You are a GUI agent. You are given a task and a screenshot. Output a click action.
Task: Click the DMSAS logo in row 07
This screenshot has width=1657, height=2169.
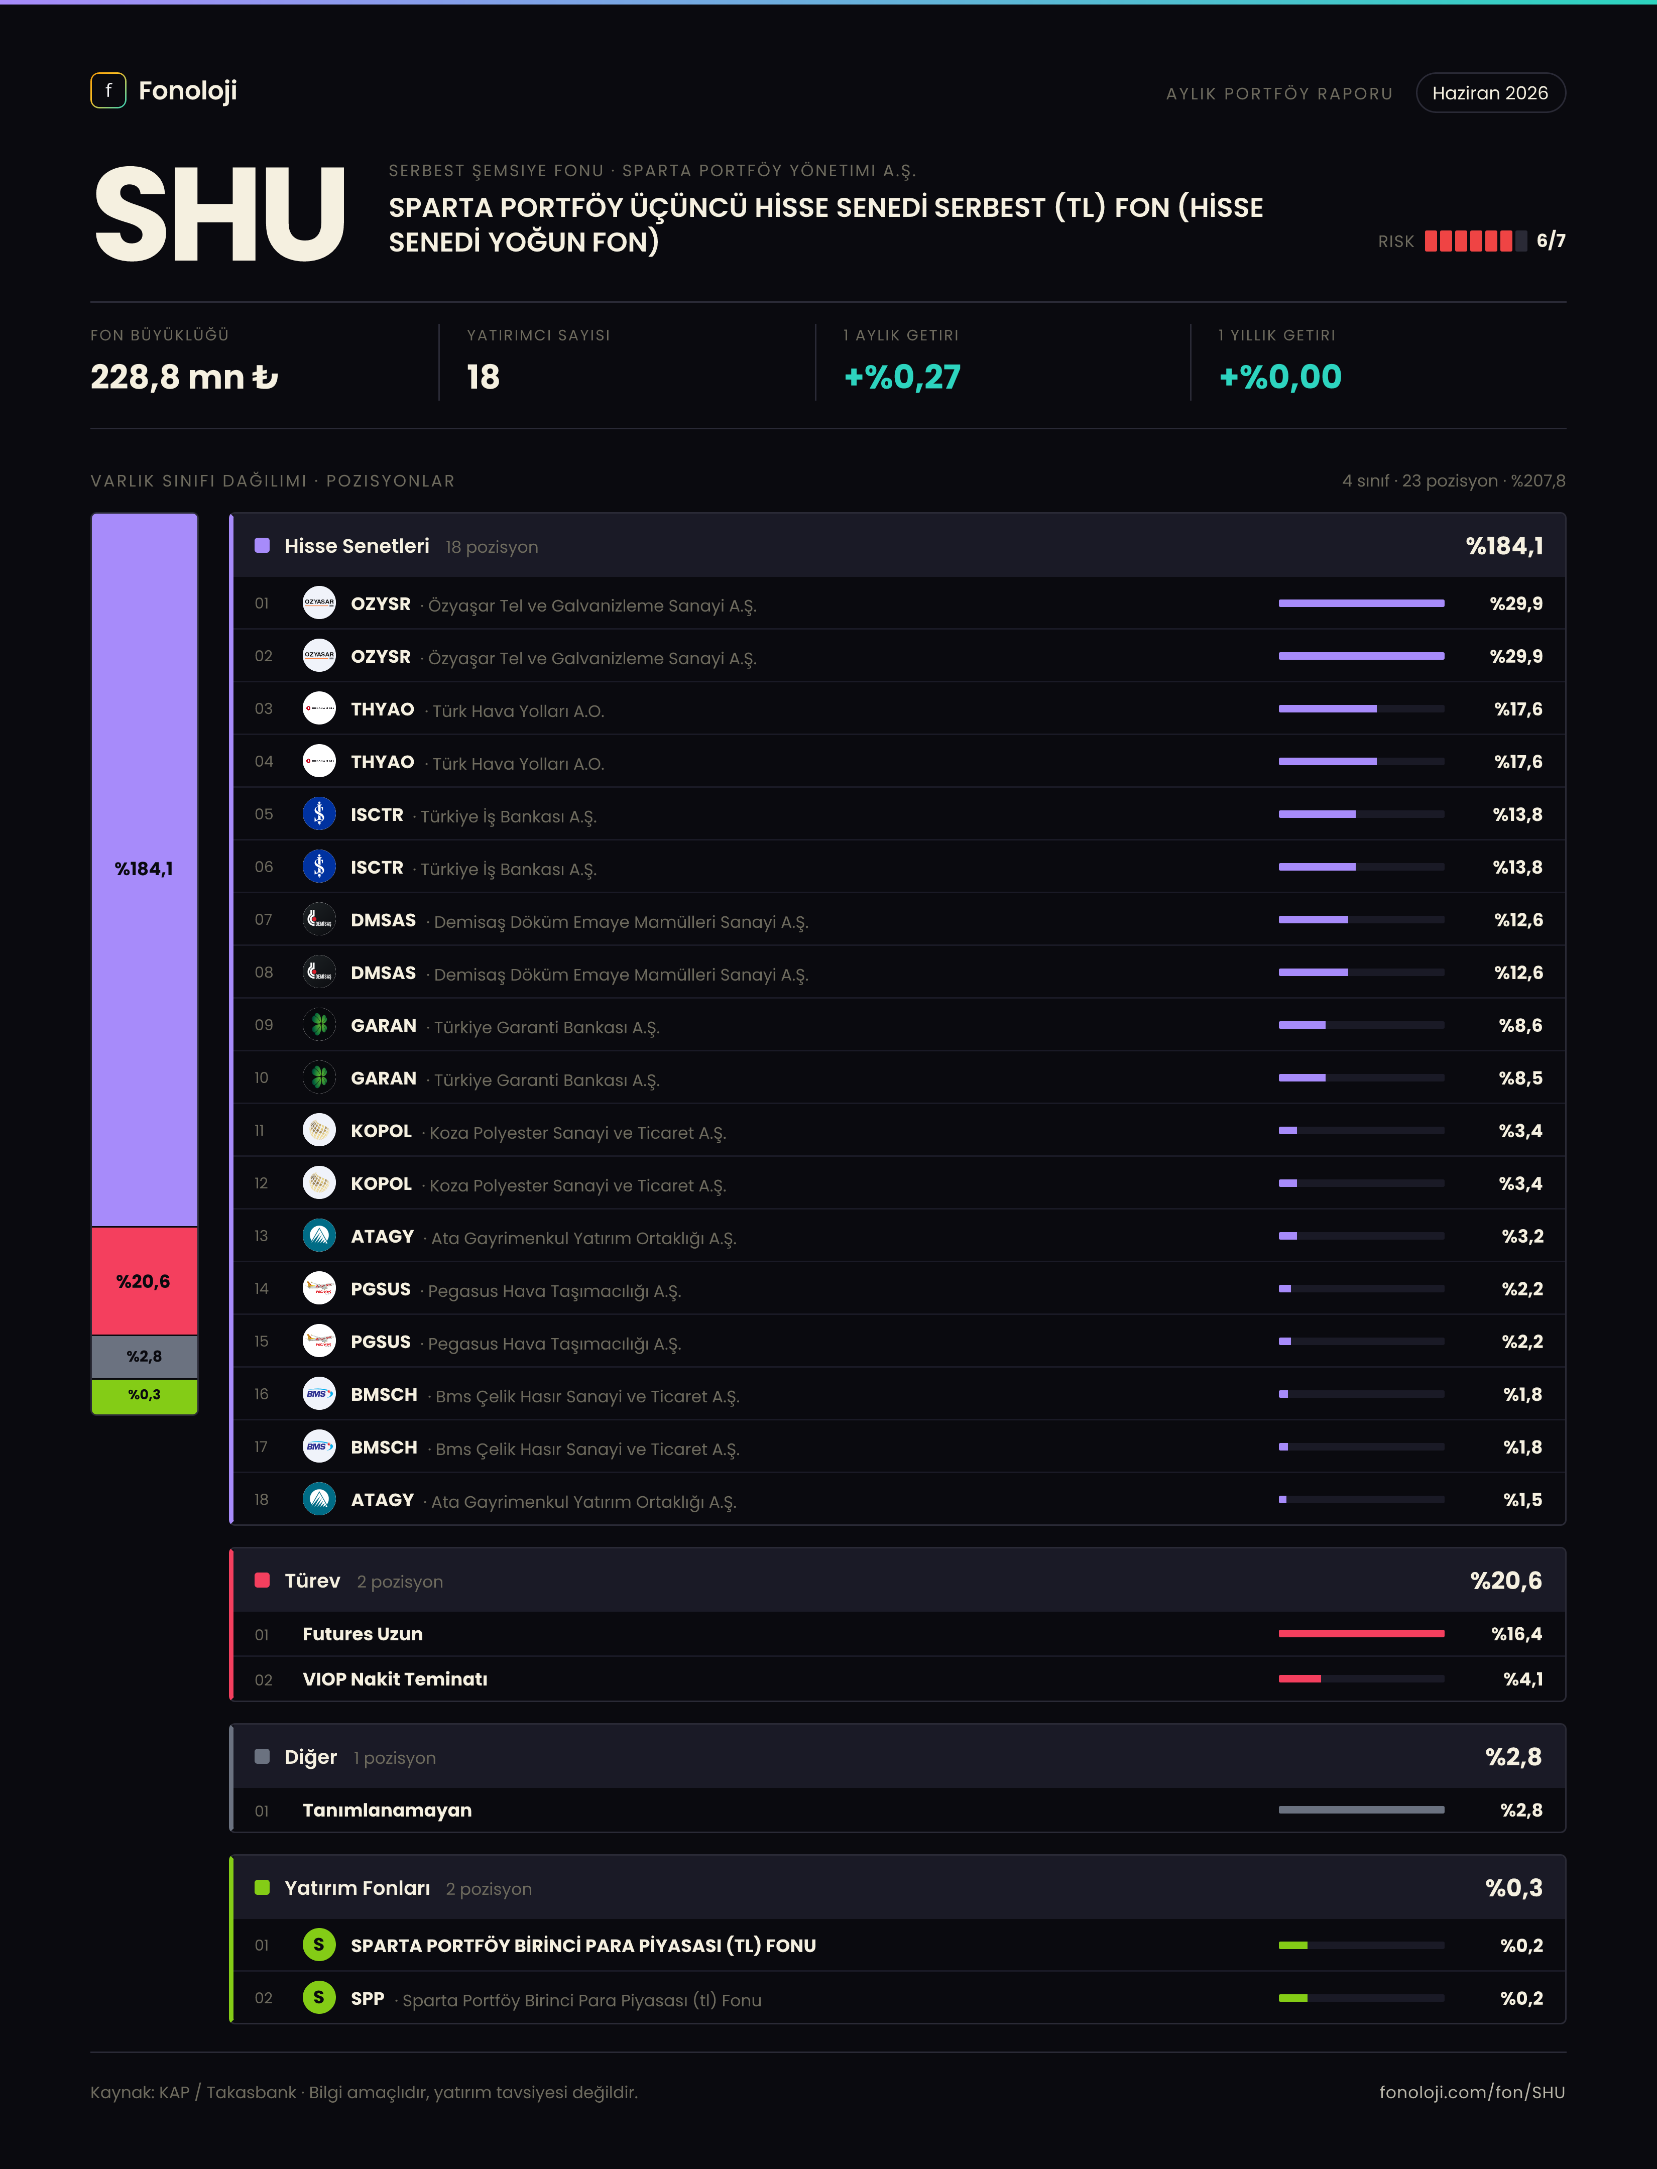point(318,919)
